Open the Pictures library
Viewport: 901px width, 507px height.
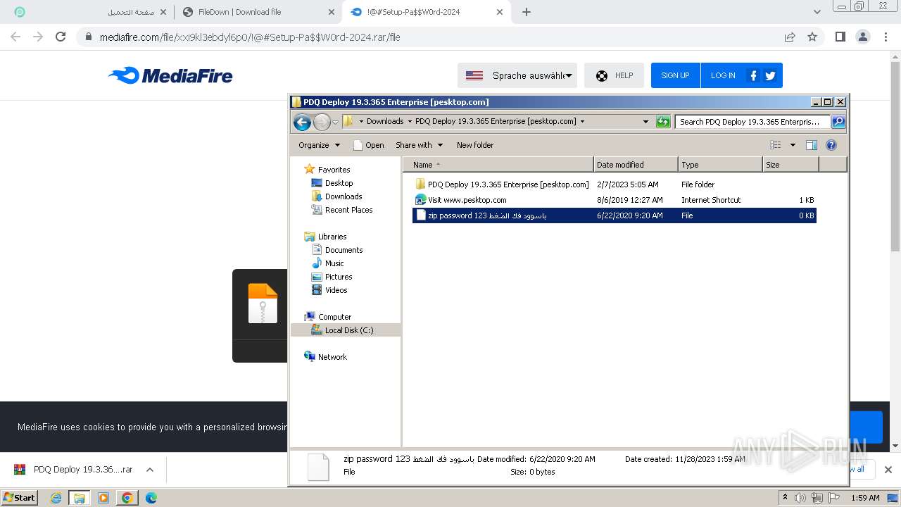(x=339, y=277)
